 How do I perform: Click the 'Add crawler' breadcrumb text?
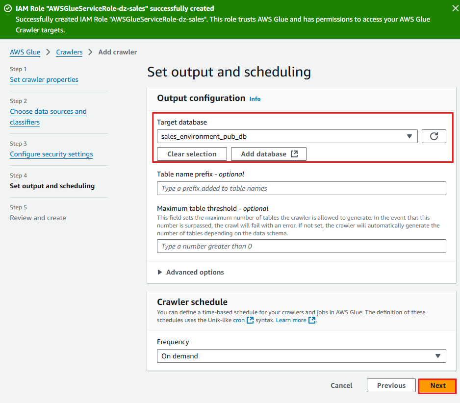coord(117,52)
